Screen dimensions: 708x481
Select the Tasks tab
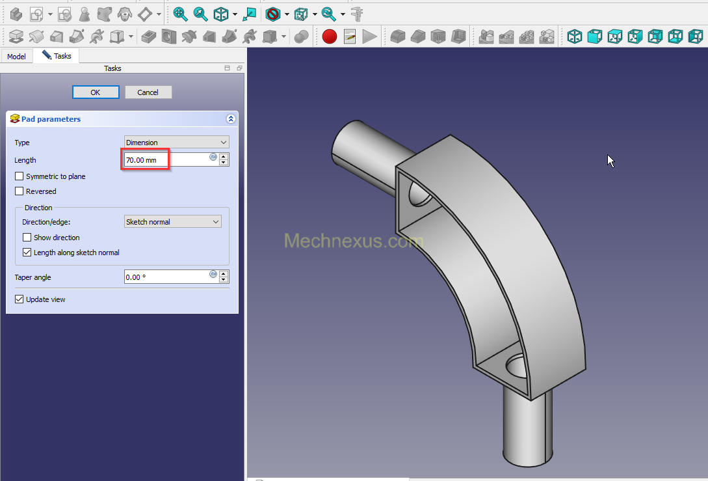pos(57,56)
